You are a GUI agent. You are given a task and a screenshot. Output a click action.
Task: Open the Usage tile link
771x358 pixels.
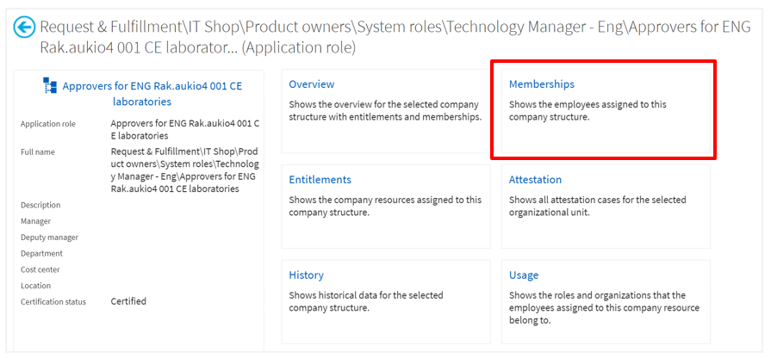pos(524,275)
